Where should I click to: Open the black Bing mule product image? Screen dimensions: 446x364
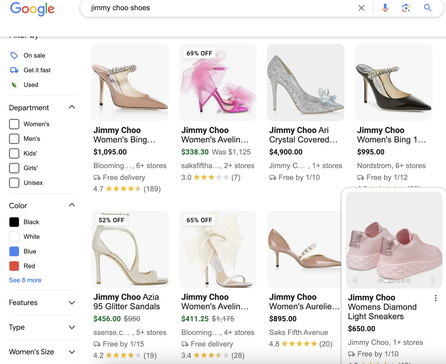coord(394,82)
